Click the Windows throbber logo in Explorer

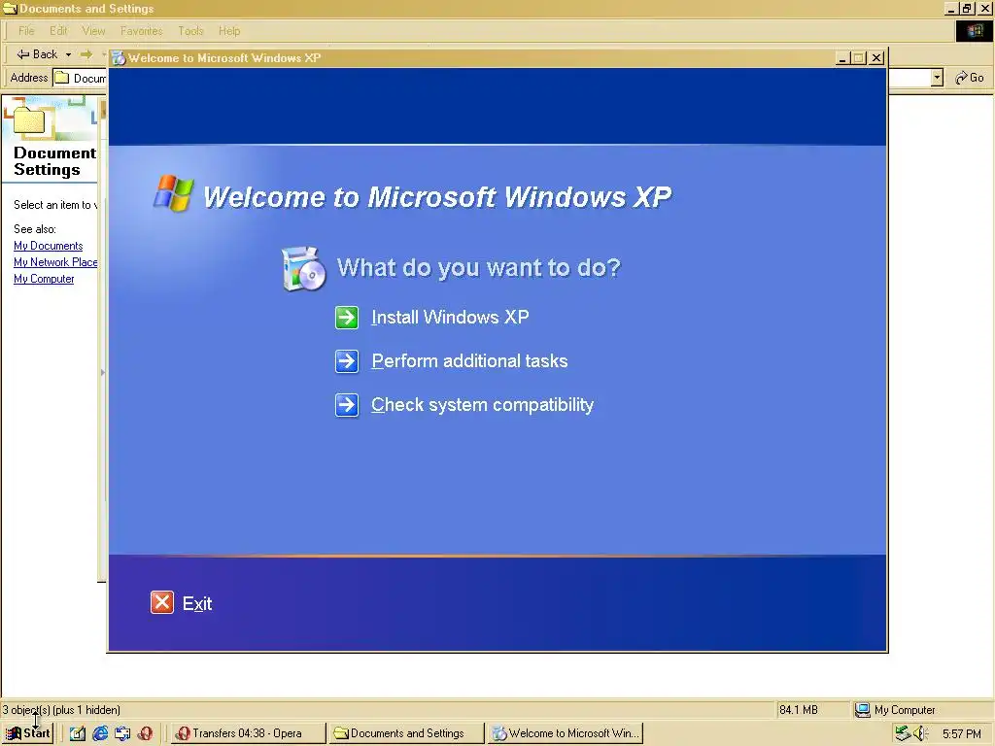(x=974, y=31)
